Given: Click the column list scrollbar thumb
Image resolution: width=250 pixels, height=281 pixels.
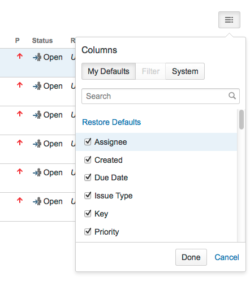Looking at the screenshot, I should coord(242,120).
